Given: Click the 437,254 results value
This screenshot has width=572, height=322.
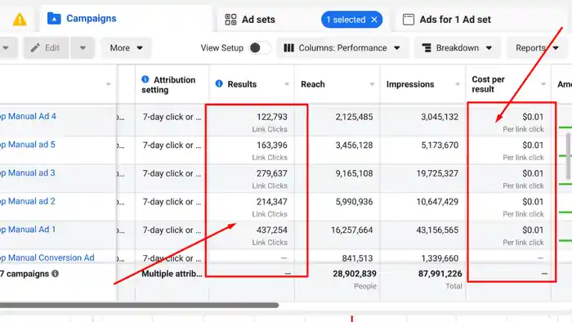Looking at the screenshot, I should tap(272, 230).
